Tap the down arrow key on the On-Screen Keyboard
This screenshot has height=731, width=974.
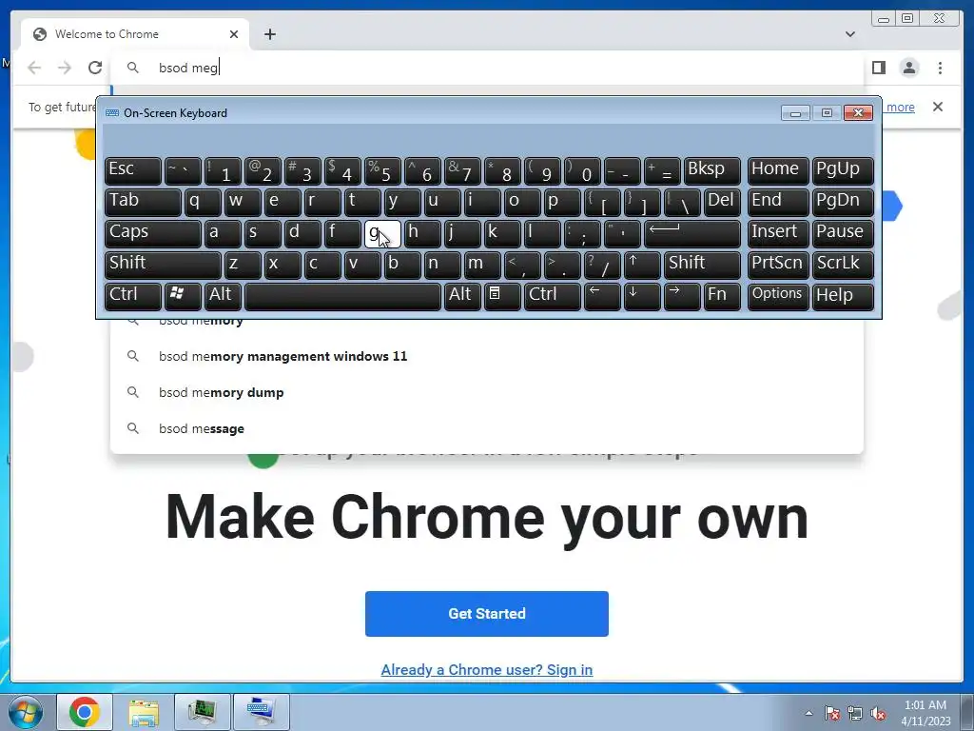coord(642,296)
